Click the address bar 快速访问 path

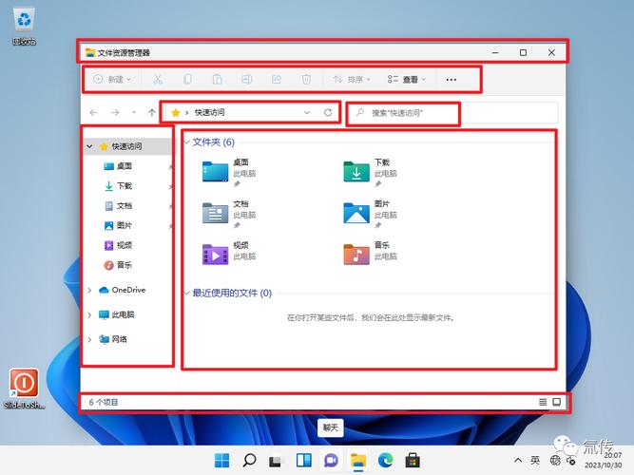tap(209, 112)
